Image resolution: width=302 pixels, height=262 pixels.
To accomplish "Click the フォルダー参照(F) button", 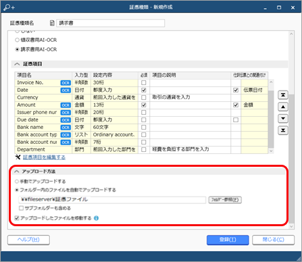I will (225, 200).
